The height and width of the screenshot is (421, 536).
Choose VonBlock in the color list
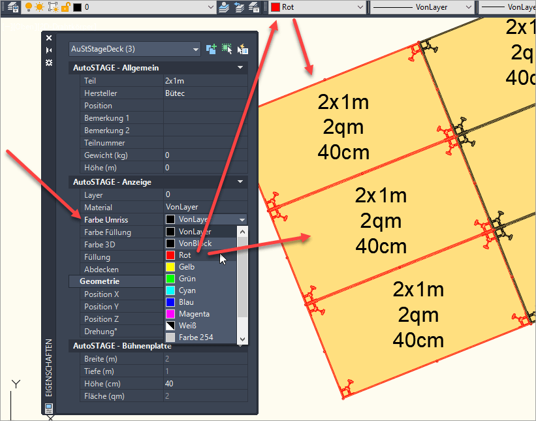pyautogui.click(x=200, y=243)
